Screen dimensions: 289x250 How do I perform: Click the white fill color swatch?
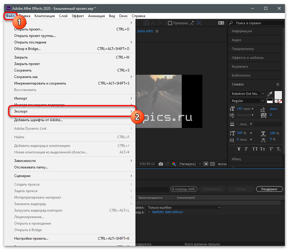pyautogui.click(x=278, y=95)
